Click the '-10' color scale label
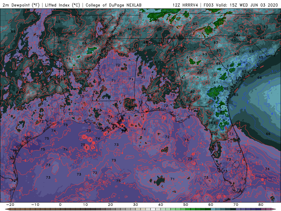The image size is (281, 211). pos(35,205)
